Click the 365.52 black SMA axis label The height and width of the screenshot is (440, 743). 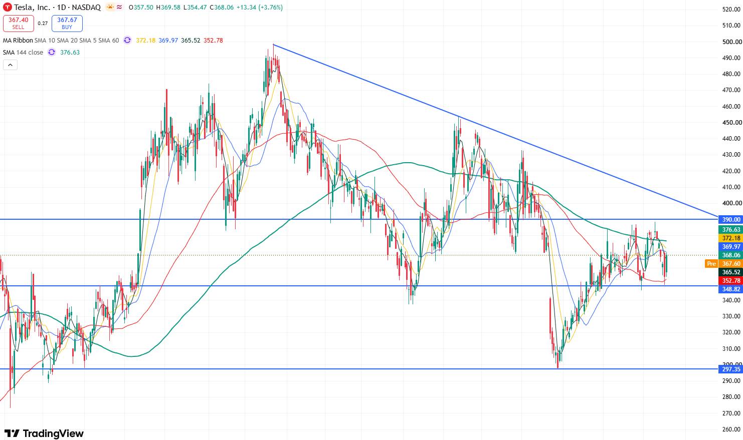coord(730,272)
